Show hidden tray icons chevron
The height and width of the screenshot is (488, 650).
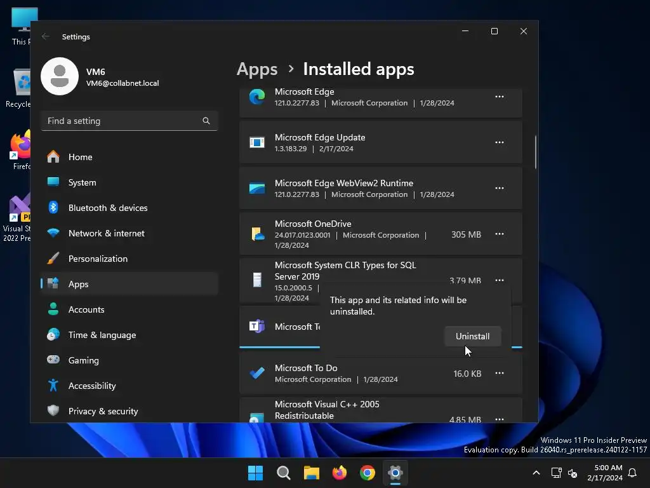pos(536,473)
